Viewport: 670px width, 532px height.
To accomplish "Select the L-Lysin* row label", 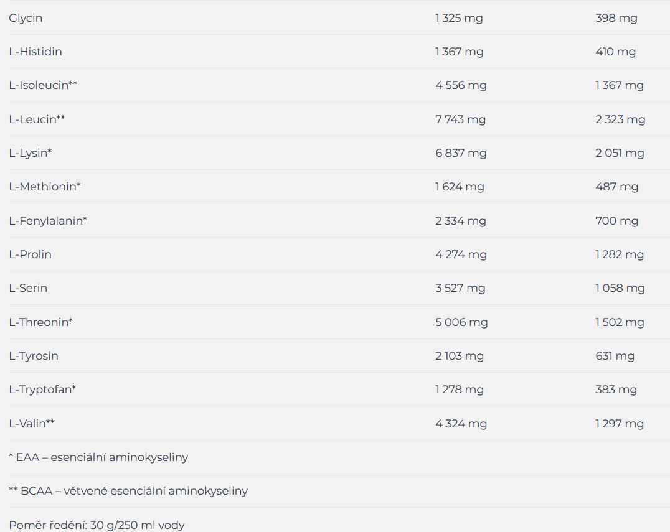I will coord(31,153).
